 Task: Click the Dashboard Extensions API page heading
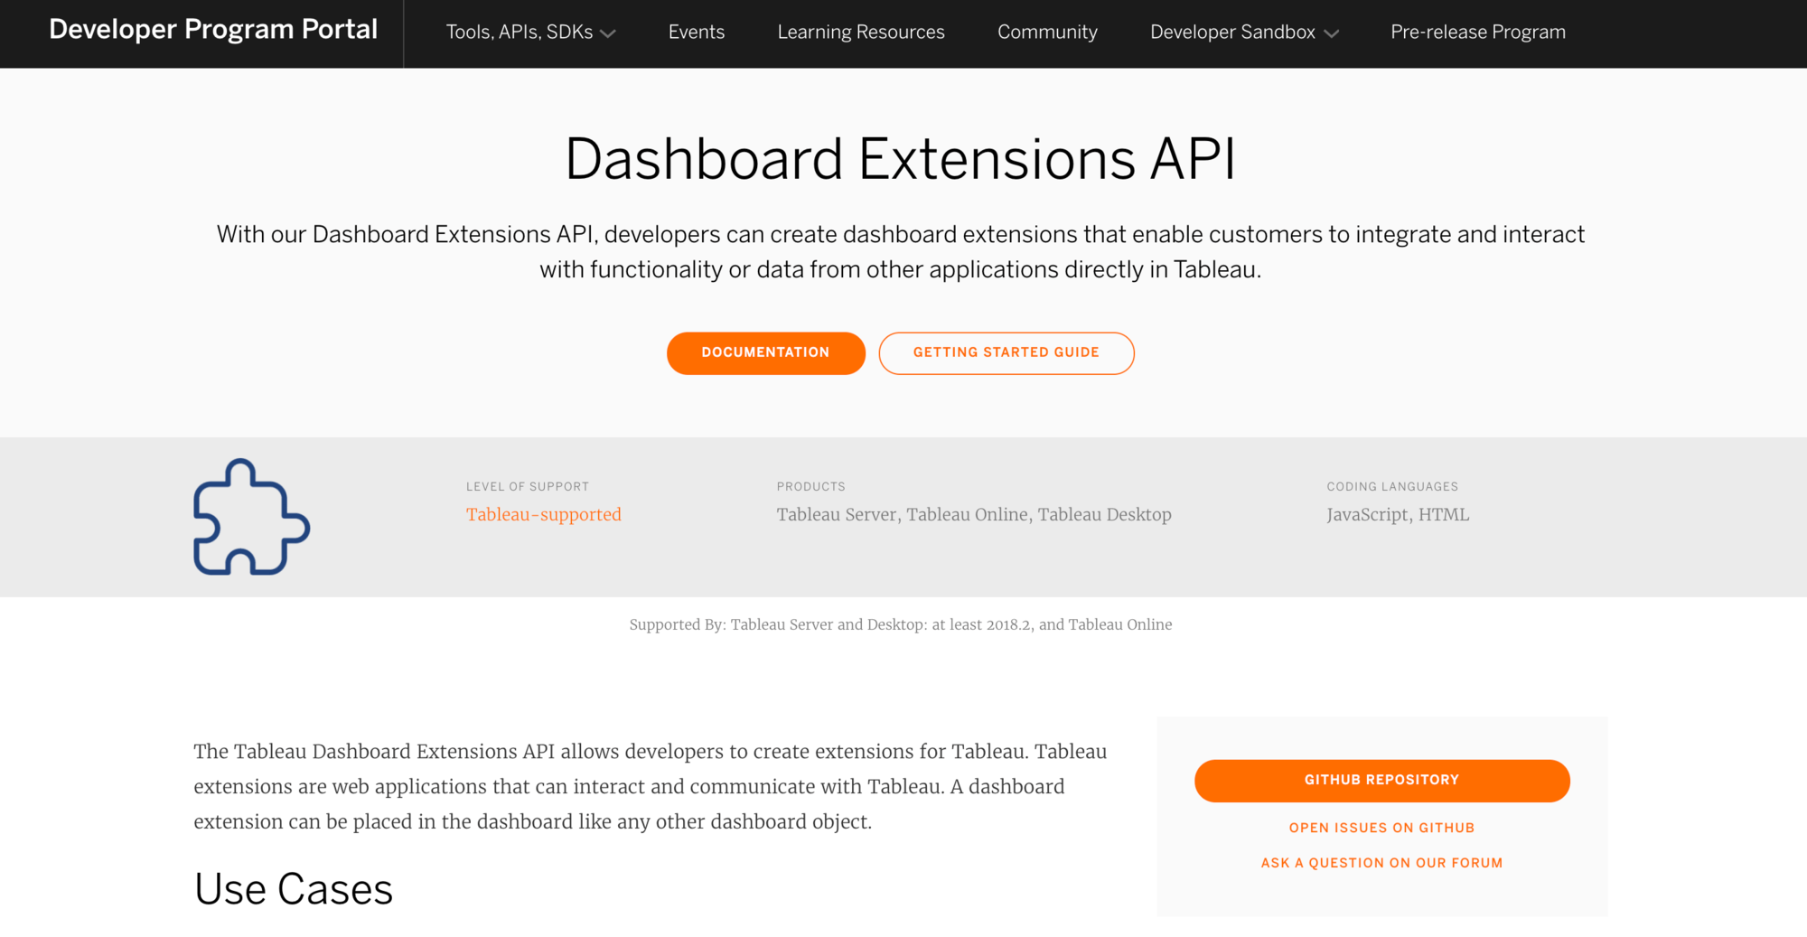tap(900, 159)
